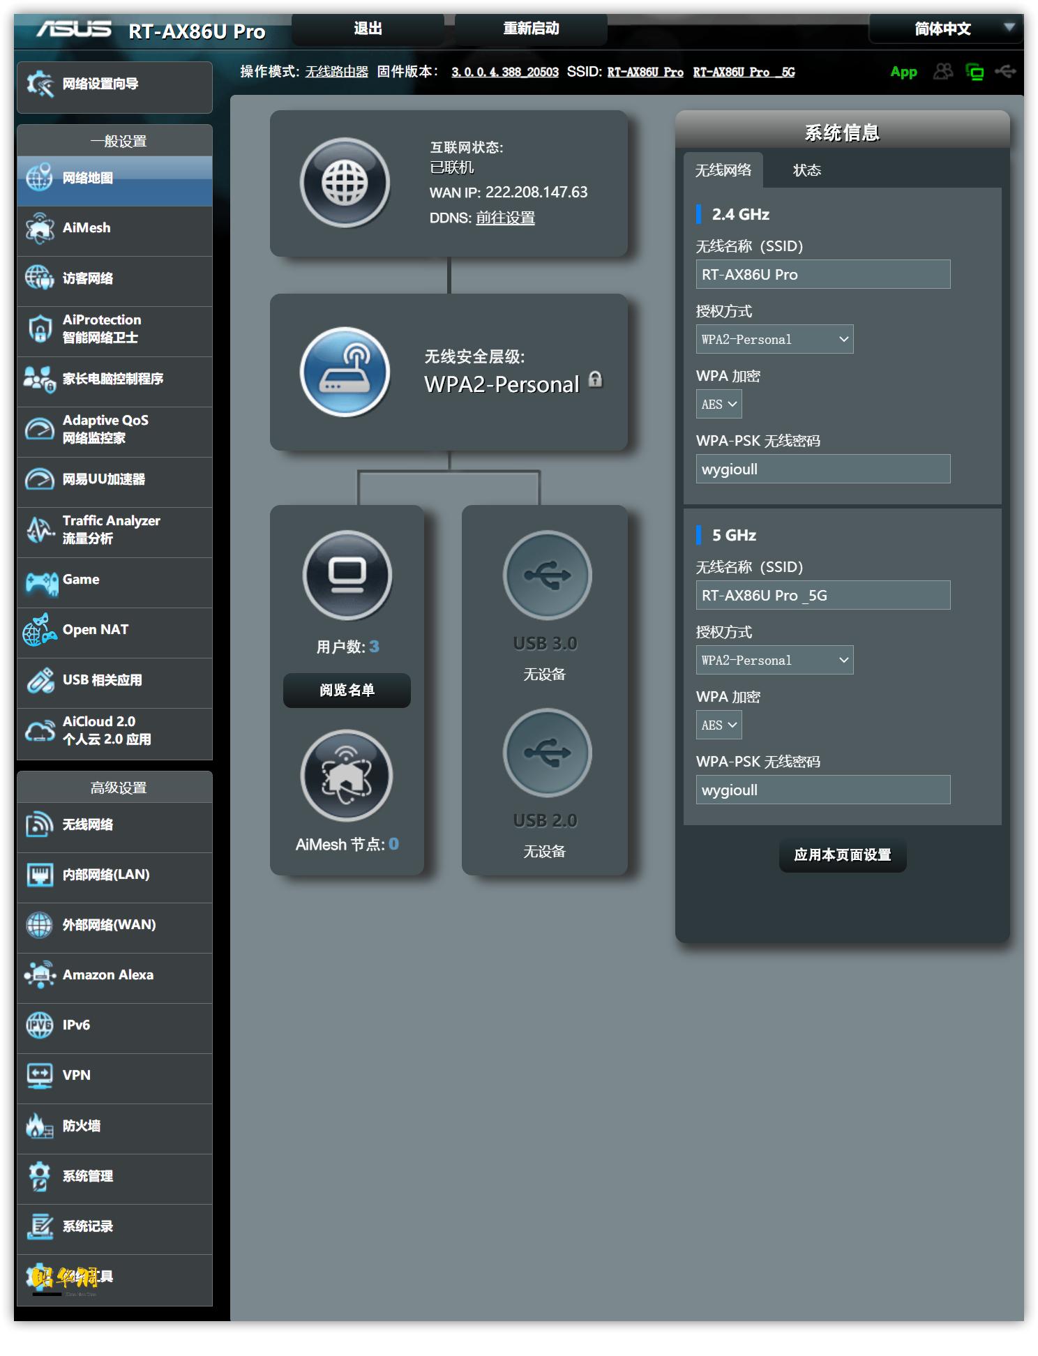Edit the 5 GHz SSID name field

(823, 595)
